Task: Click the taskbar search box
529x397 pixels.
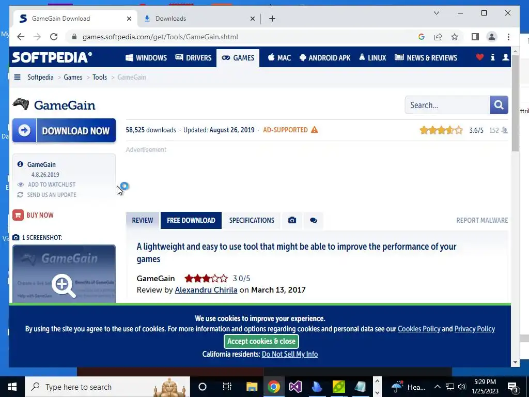Action: (107, 387)
